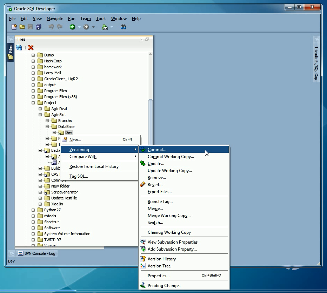Open the Navigate menu
The image size is (327, 293).
click(55, 19)
